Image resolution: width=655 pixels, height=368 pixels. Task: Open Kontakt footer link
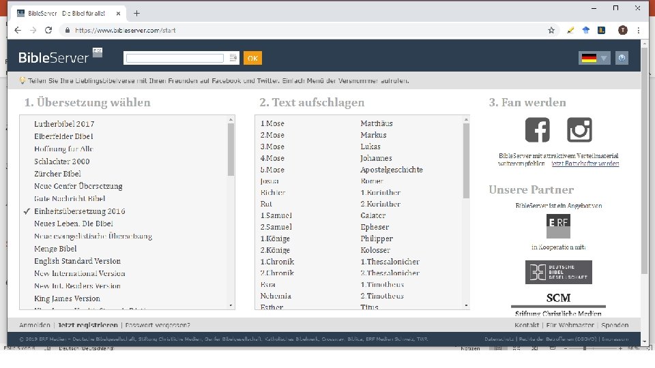pos(527,325)
